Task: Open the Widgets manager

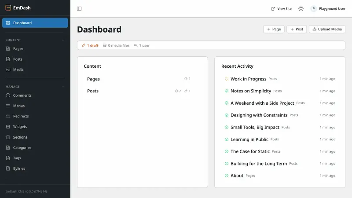Action: click(20, 127)
